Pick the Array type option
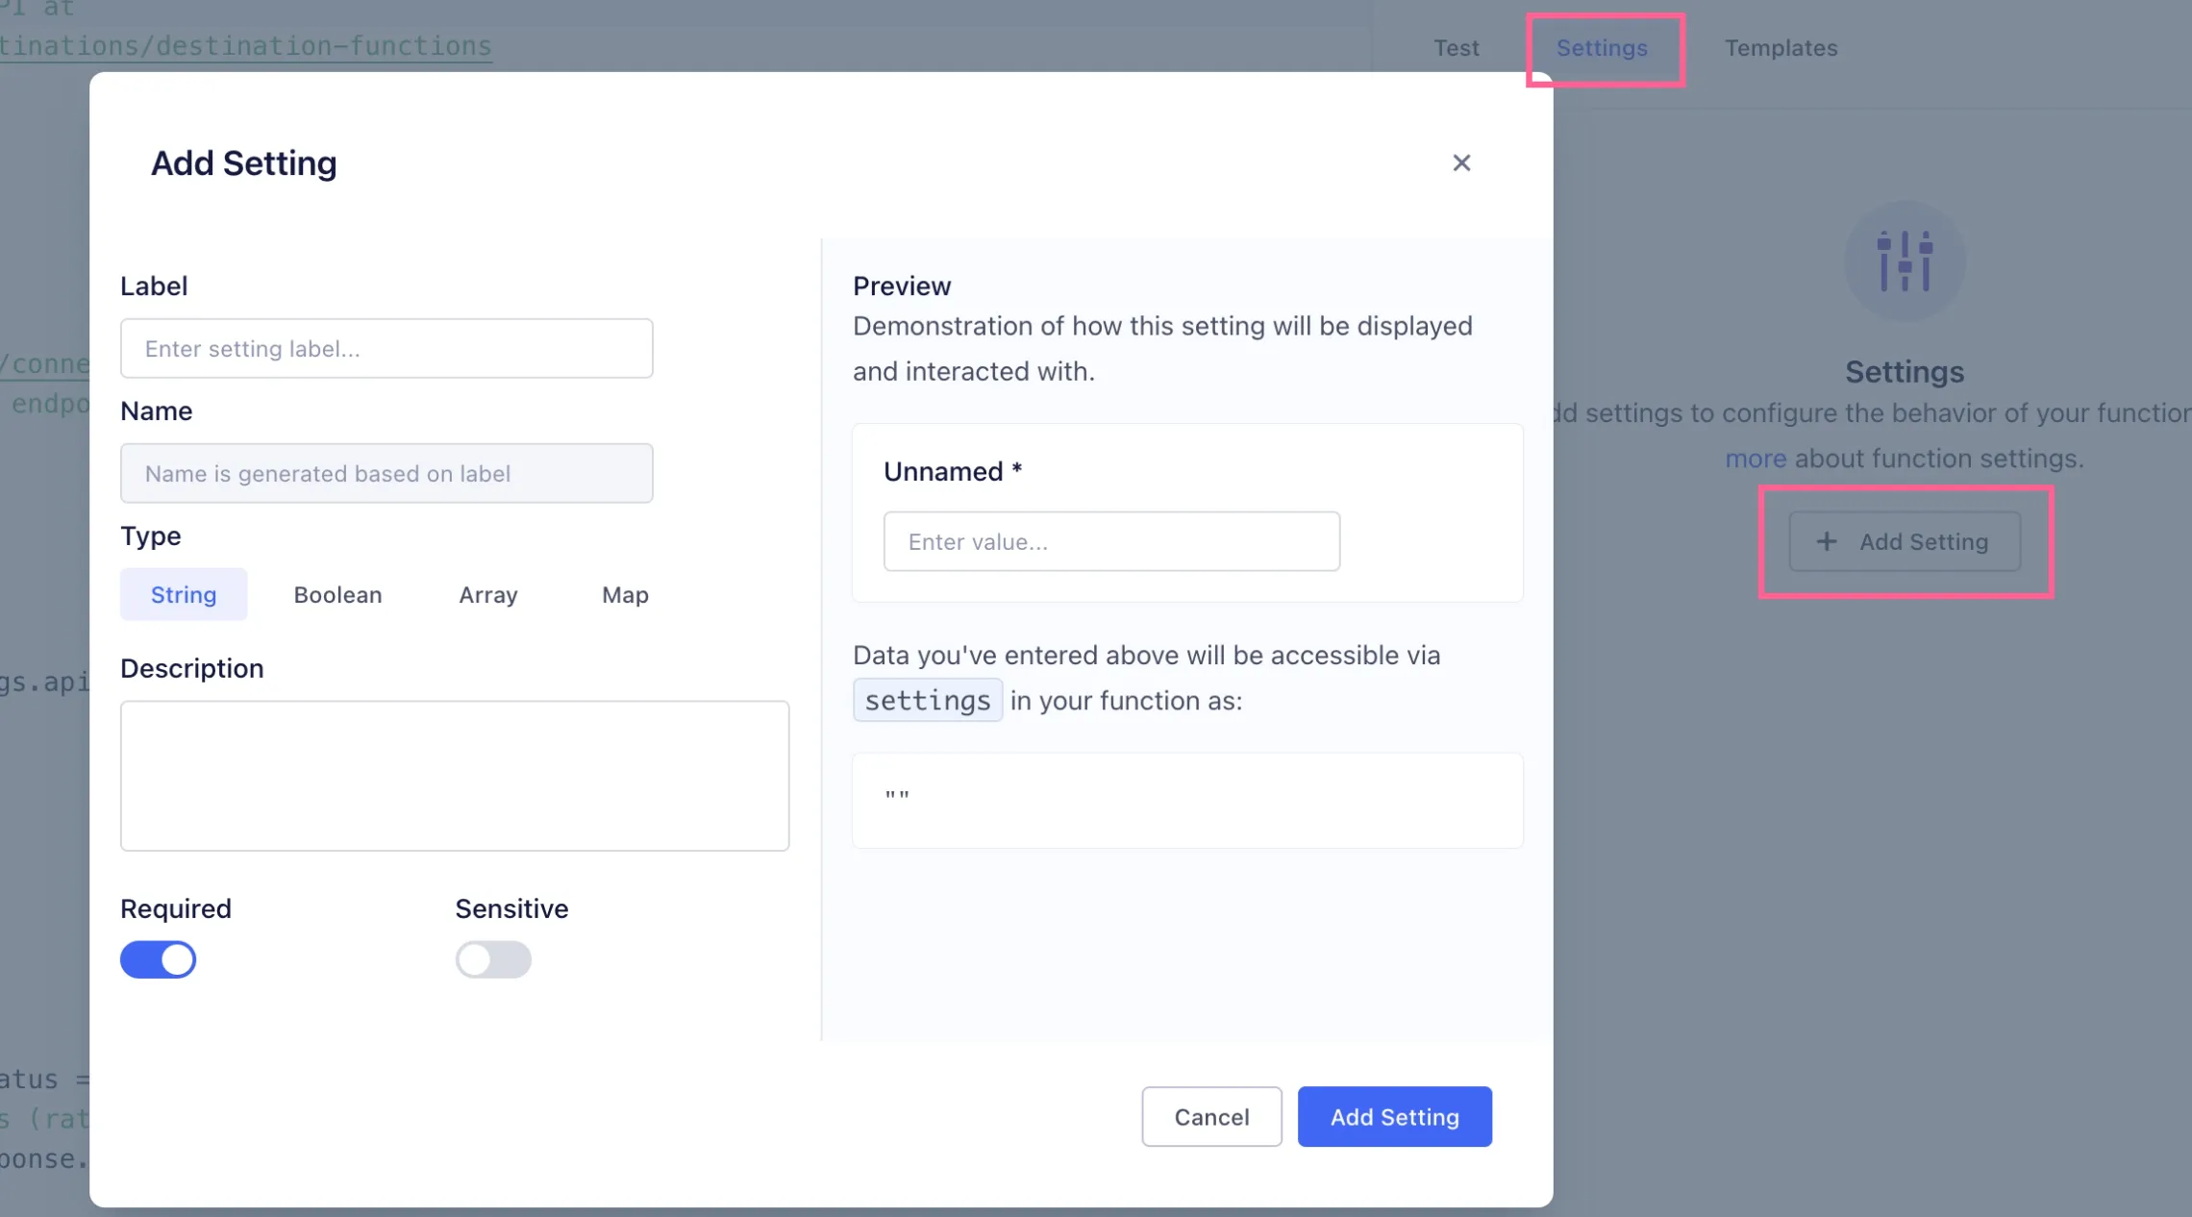Screen dimensions: 2192x1217 click(x=488, y=594)
